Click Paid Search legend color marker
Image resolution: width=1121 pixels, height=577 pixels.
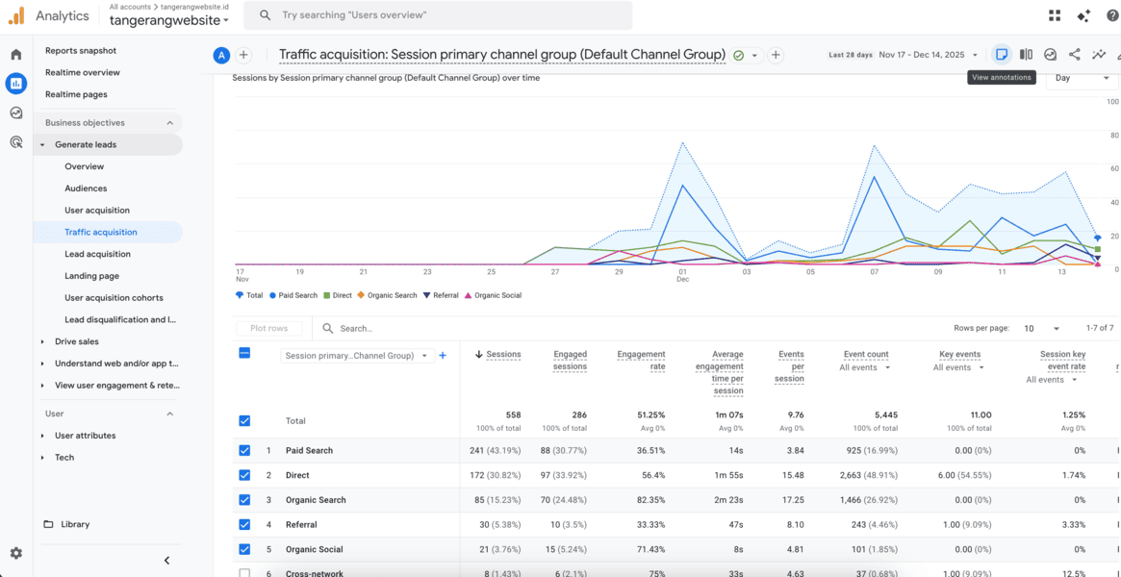(x=273, y=295)
